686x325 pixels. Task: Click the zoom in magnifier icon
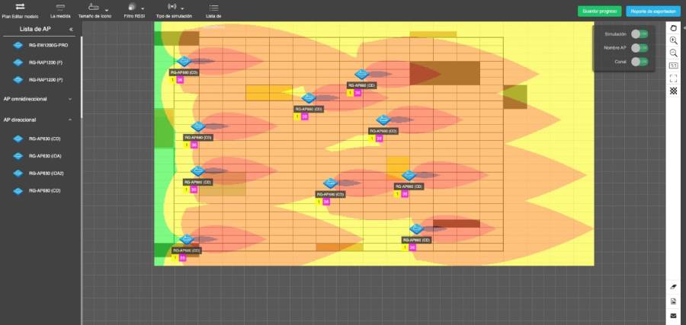coord(674,40)
